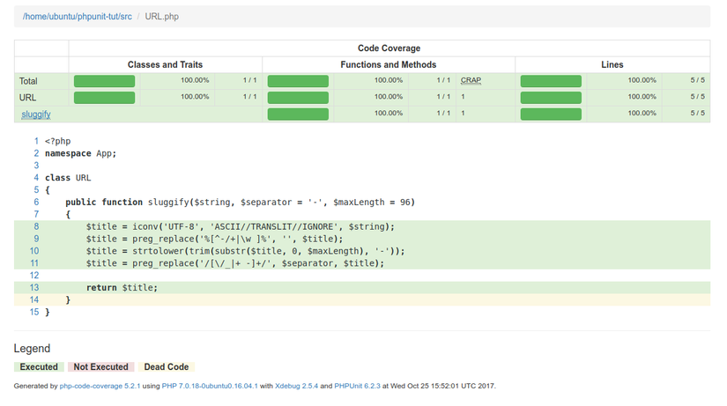Click the CRAP abbreviation header
This screenshot has width=727, height=406.
tap(471, 81)
